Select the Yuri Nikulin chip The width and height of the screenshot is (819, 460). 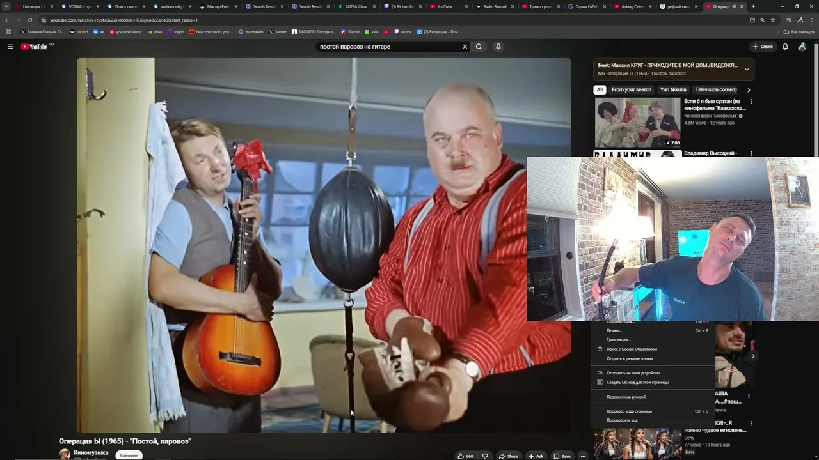673,90
